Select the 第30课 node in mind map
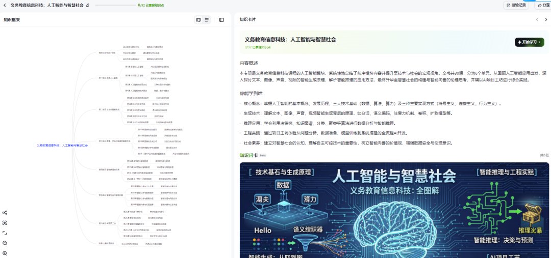Image resolution: width=551 pixels, height=258 pixels. [x=133, y=236]
